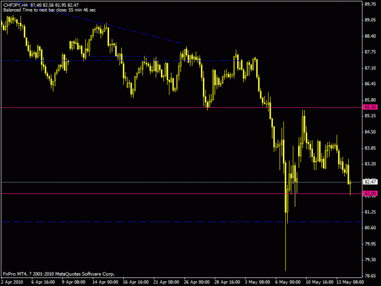Image resolution: width=381 pixels, height=286 pixels.
Task: Click the 78.65 price scale value
Action: coord(370,276)
